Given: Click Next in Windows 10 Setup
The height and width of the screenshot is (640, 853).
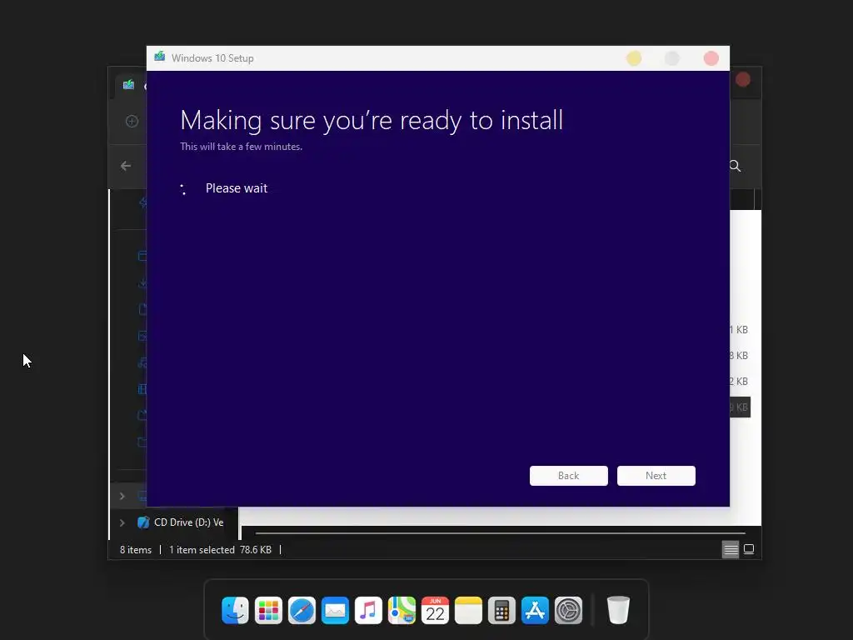Looking at the screenshot, I should pos(656,476).
